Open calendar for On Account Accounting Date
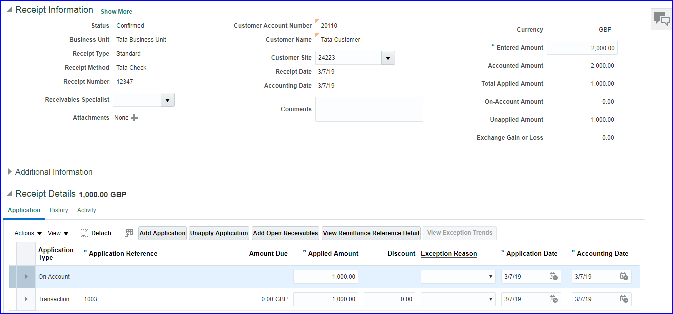This screenshot has width=673, height=314. click(x=624, y=277)
